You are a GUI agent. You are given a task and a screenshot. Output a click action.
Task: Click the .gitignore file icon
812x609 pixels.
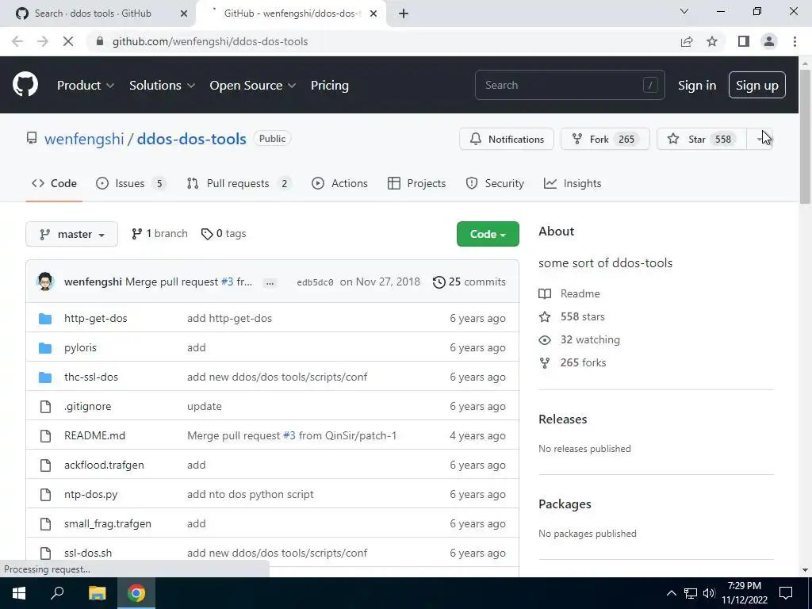click(45, 407)
